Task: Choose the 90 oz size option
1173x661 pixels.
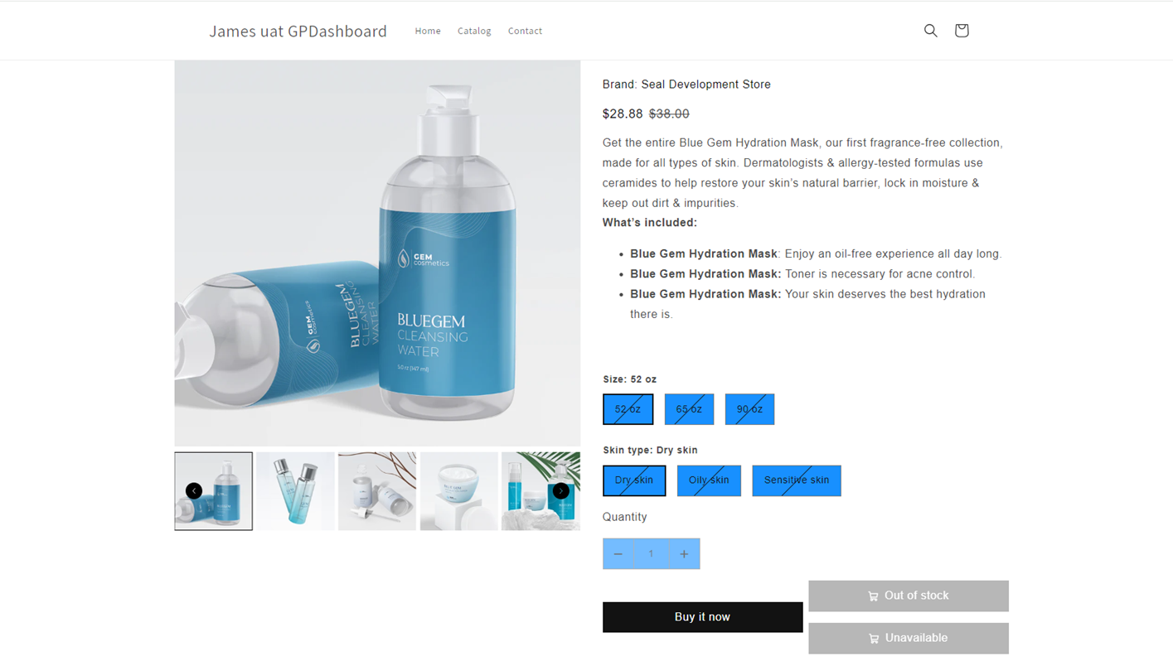Action: point(749,409)
